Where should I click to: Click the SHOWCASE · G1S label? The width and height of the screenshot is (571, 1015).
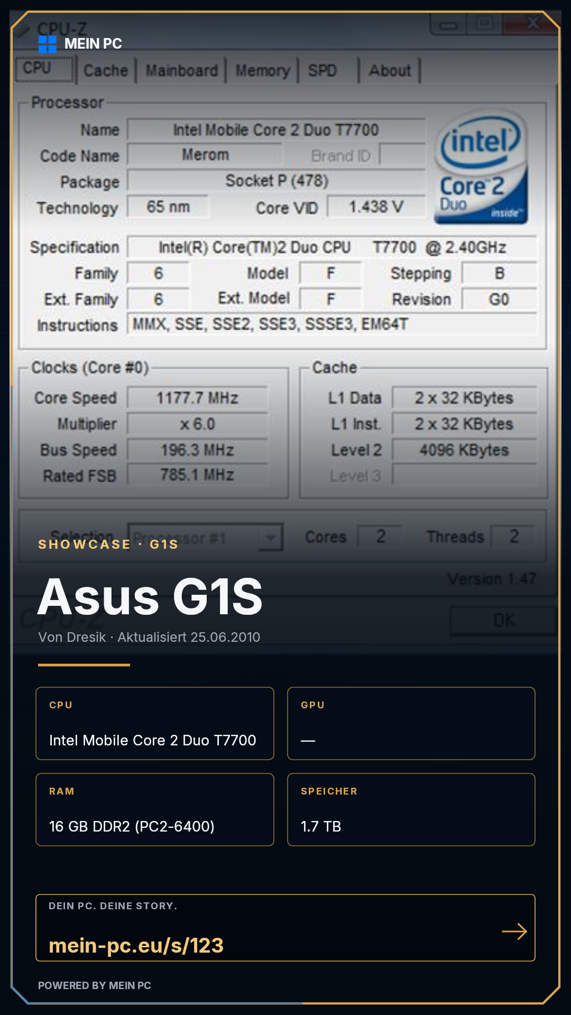pyautogui.click(x=108, y=545)
